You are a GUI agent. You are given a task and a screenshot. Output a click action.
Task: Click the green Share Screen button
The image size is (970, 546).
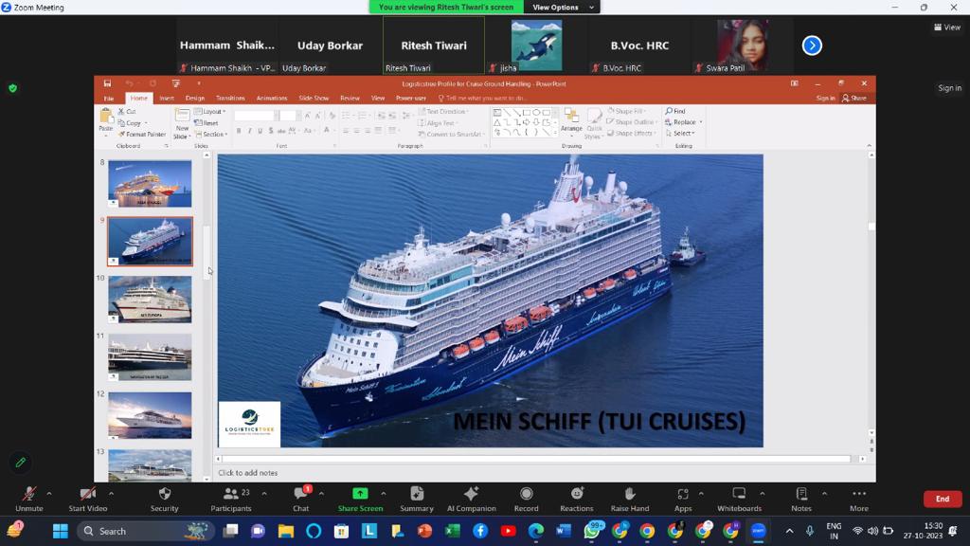pos(360,499)
